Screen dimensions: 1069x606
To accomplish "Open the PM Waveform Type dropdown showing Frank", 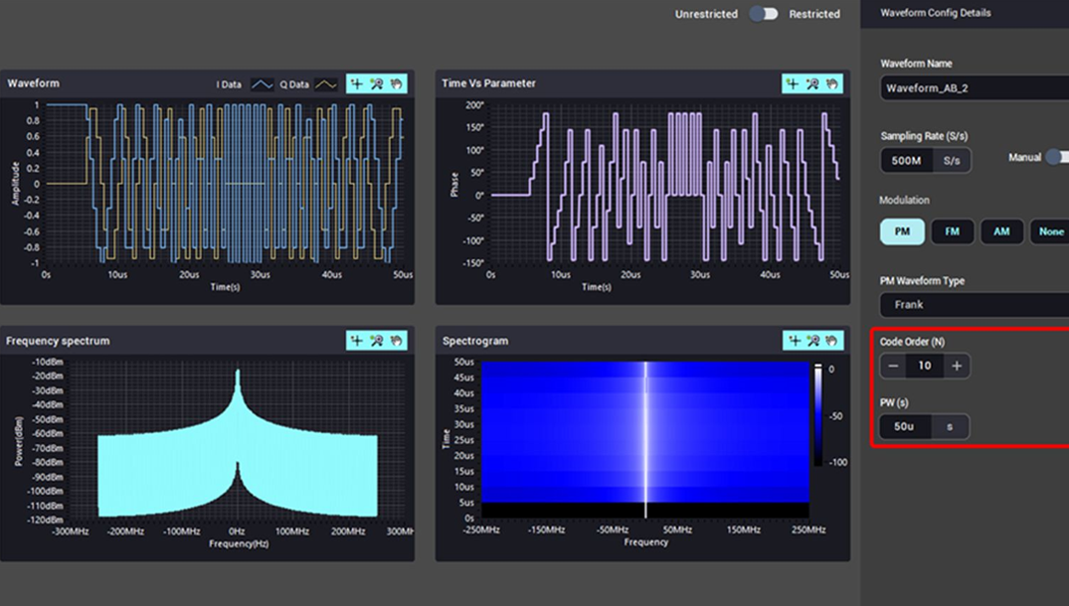I will click(975, 304).
